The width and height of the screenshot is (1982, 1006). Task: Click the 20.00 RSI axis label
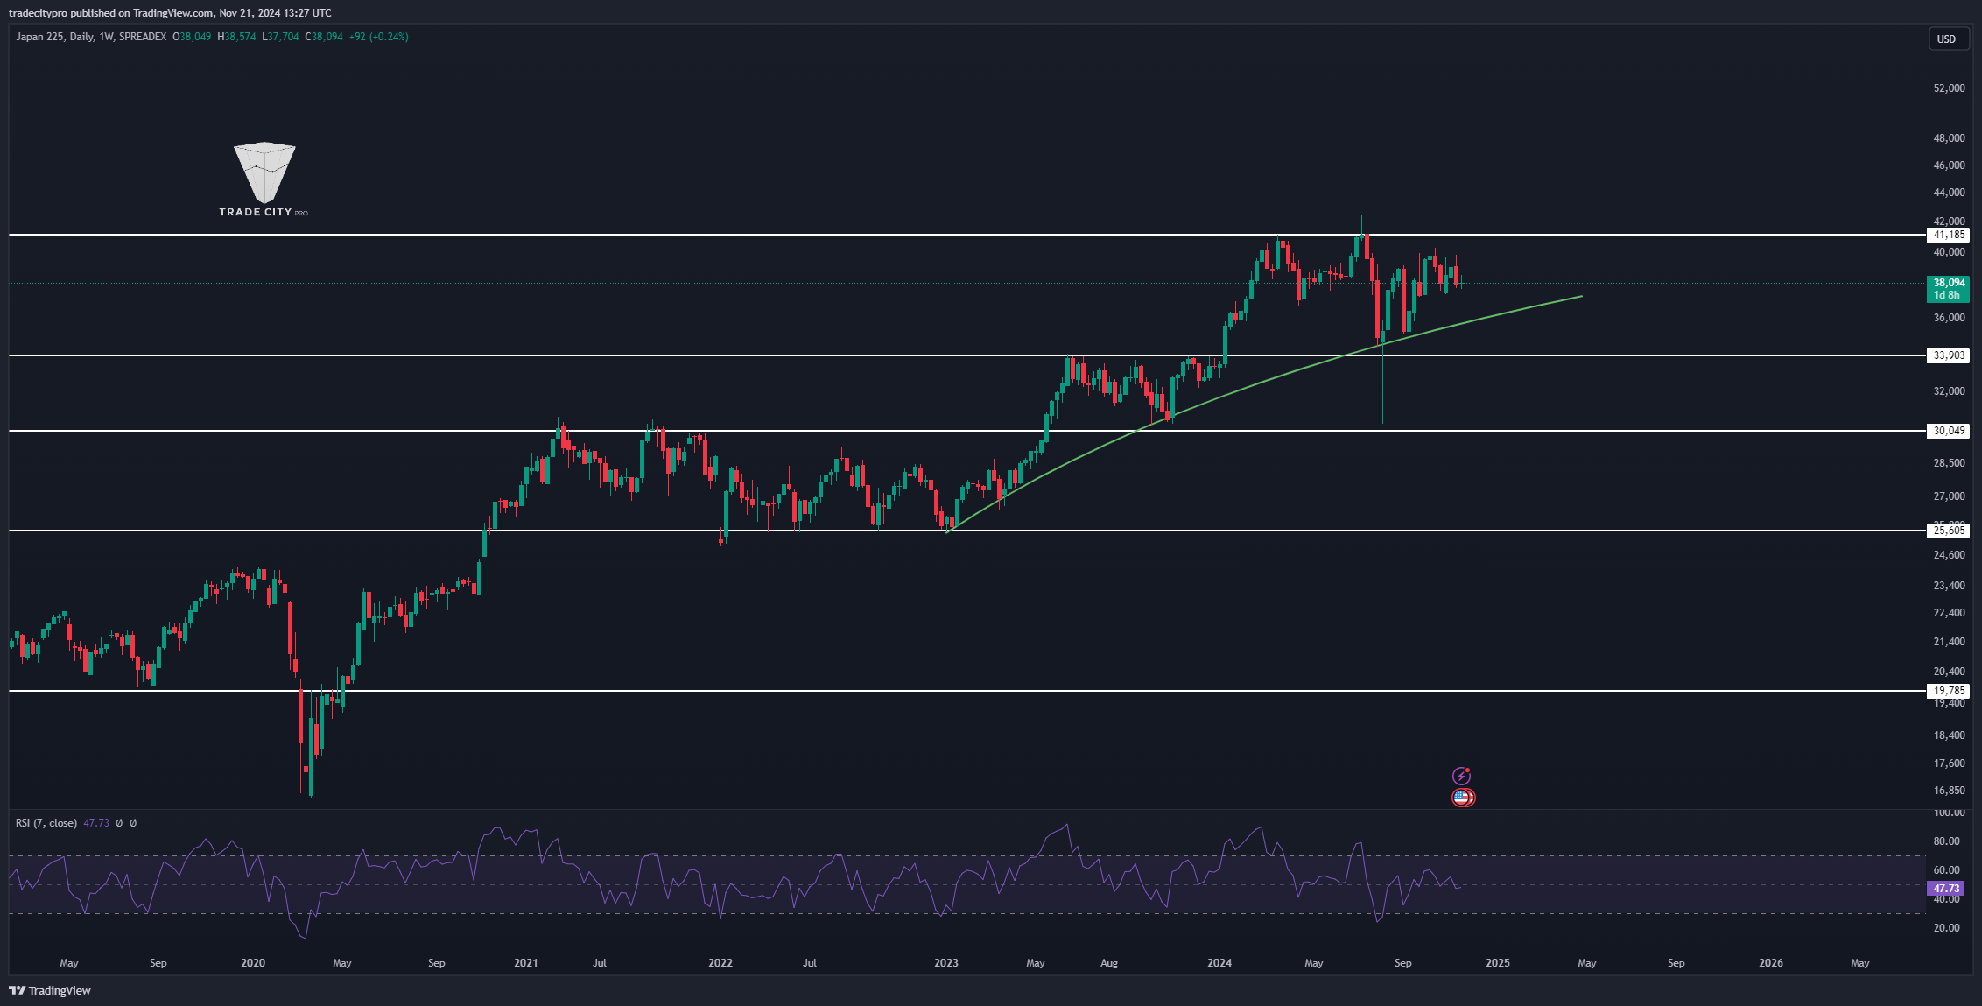tap(1946, 928)
